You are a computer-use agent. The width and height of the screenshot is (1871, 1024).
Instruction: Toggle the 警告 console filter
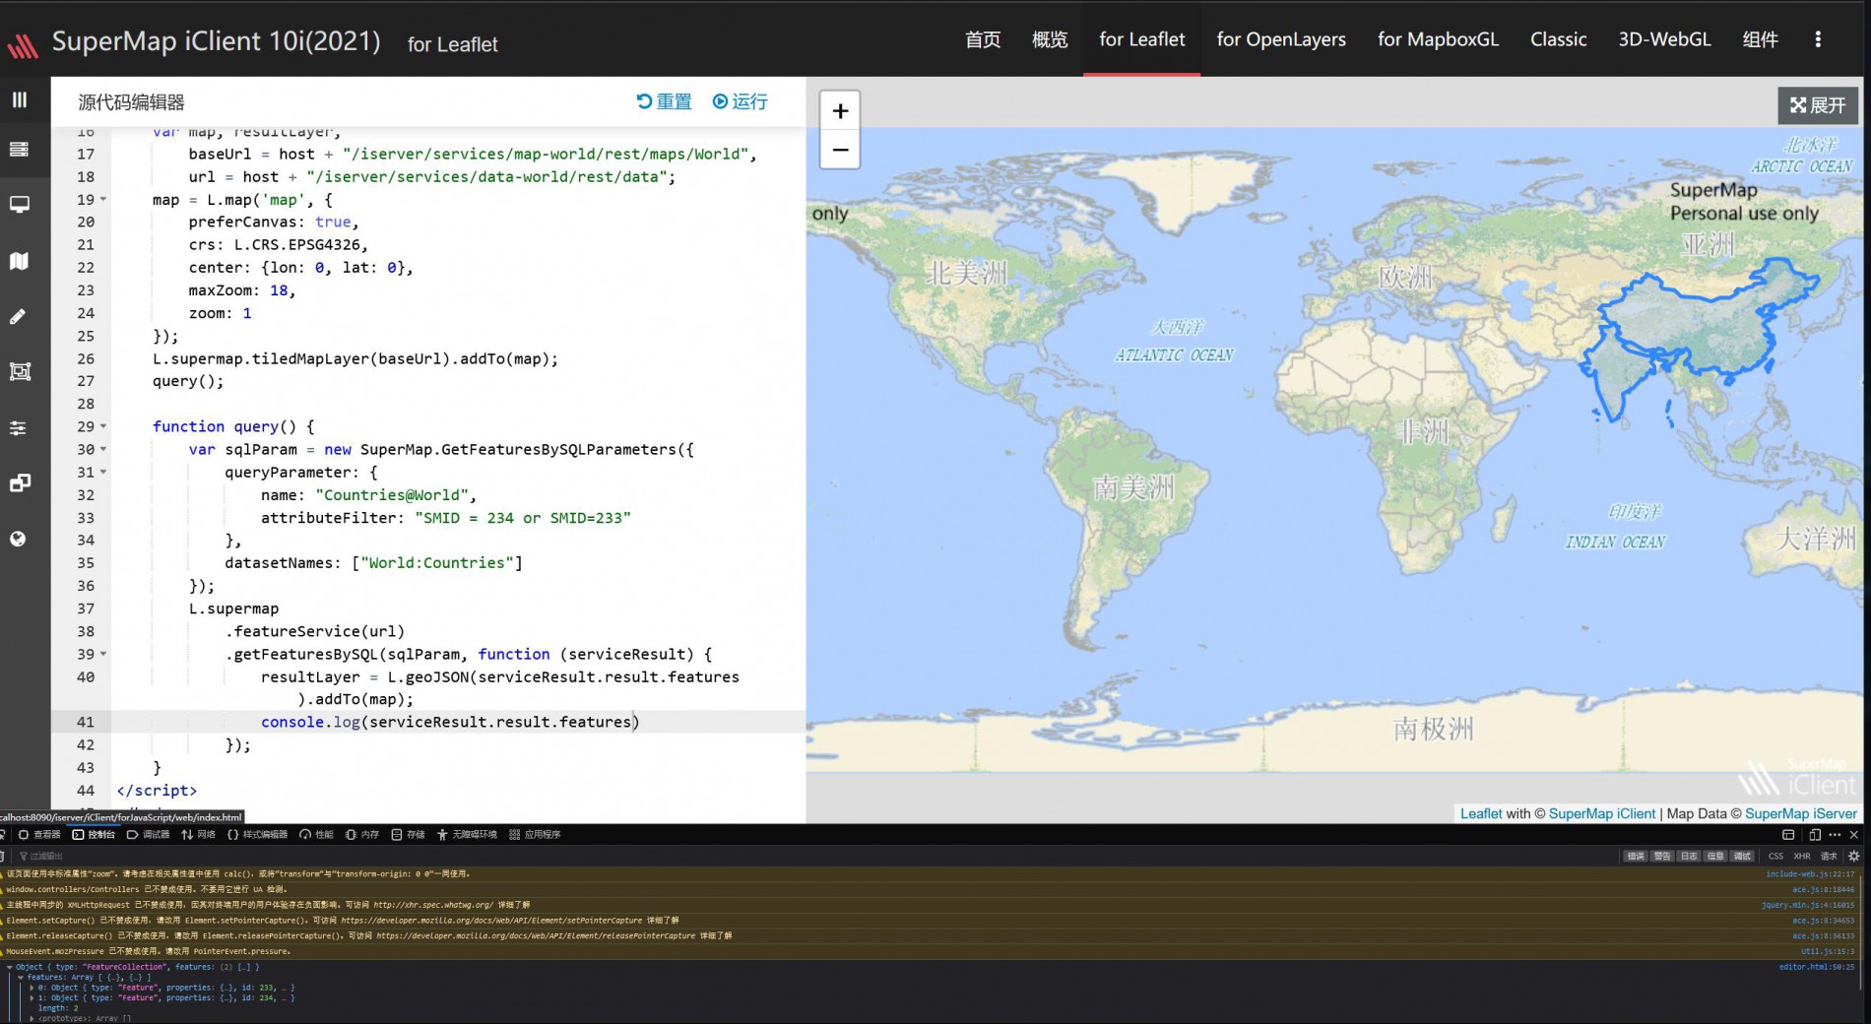[x=1662, y=856]
